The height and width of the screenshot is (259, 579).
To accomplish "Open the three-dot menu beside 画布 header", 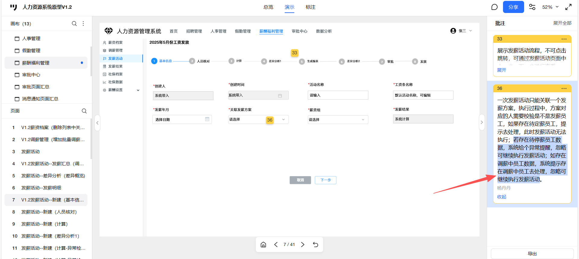I will pos(83,24).
